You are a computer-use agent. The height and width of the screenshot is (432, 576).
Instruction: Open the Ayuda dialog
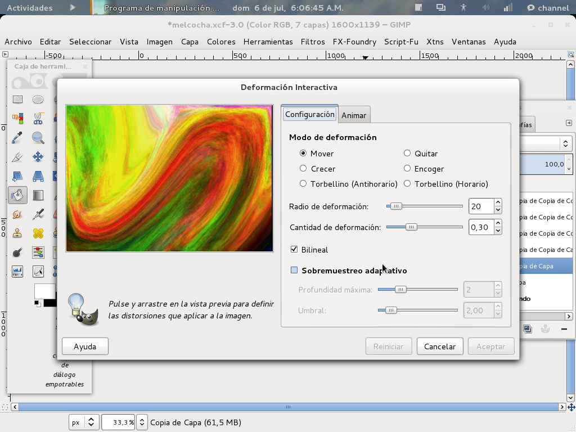point(85,346)
